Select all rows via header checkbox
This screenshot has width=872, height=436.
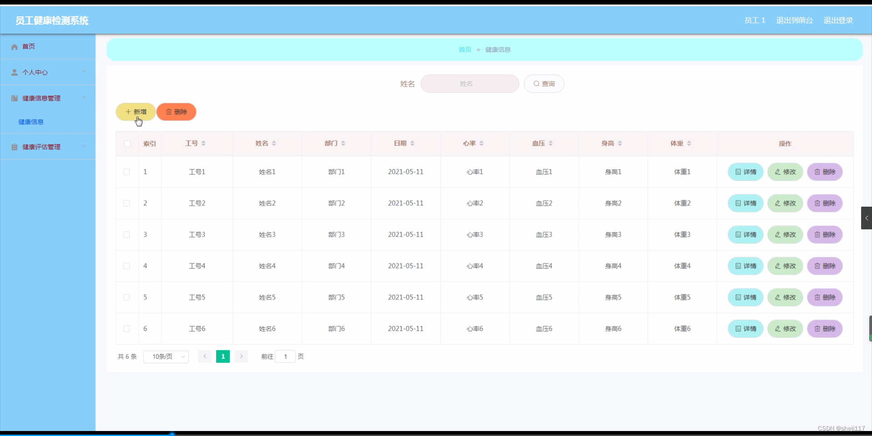click(127, 144)
